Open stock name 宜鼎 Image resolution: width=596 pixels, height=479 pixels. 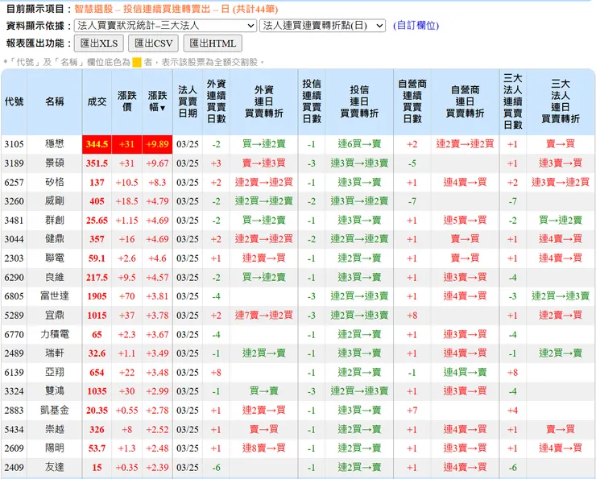(54, 316)
